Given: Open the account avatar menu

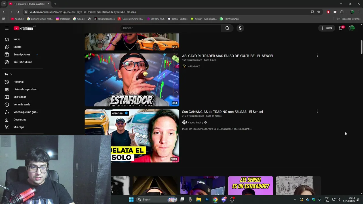Looking at the screenshot, I should coord(352,28).
